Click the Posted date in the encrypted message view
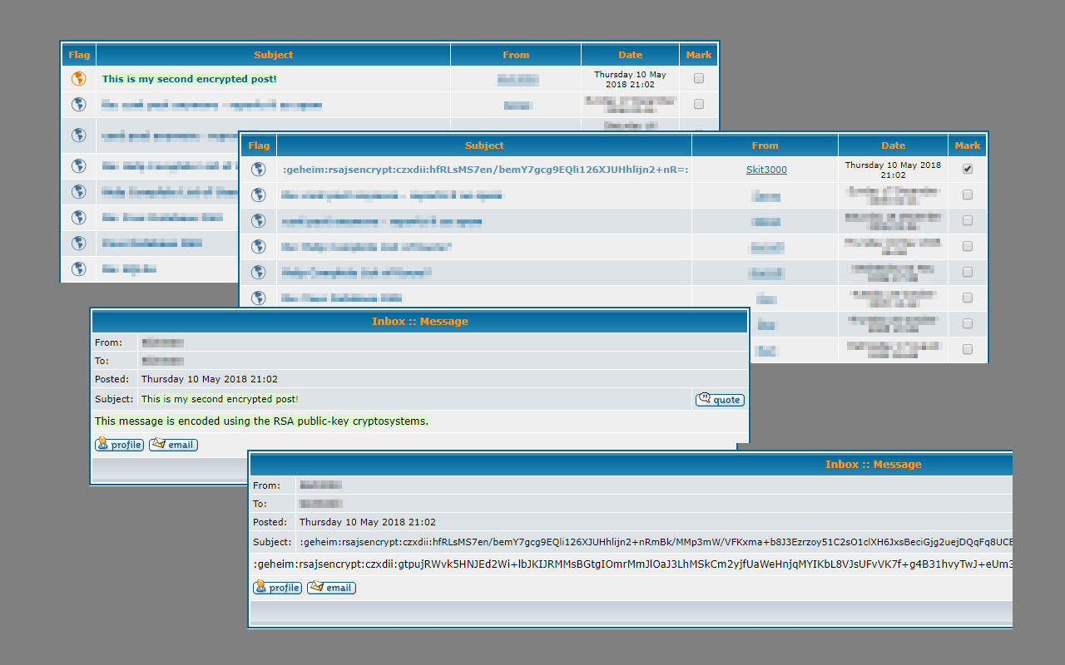 pyautogui.click(x=368, y=522)
